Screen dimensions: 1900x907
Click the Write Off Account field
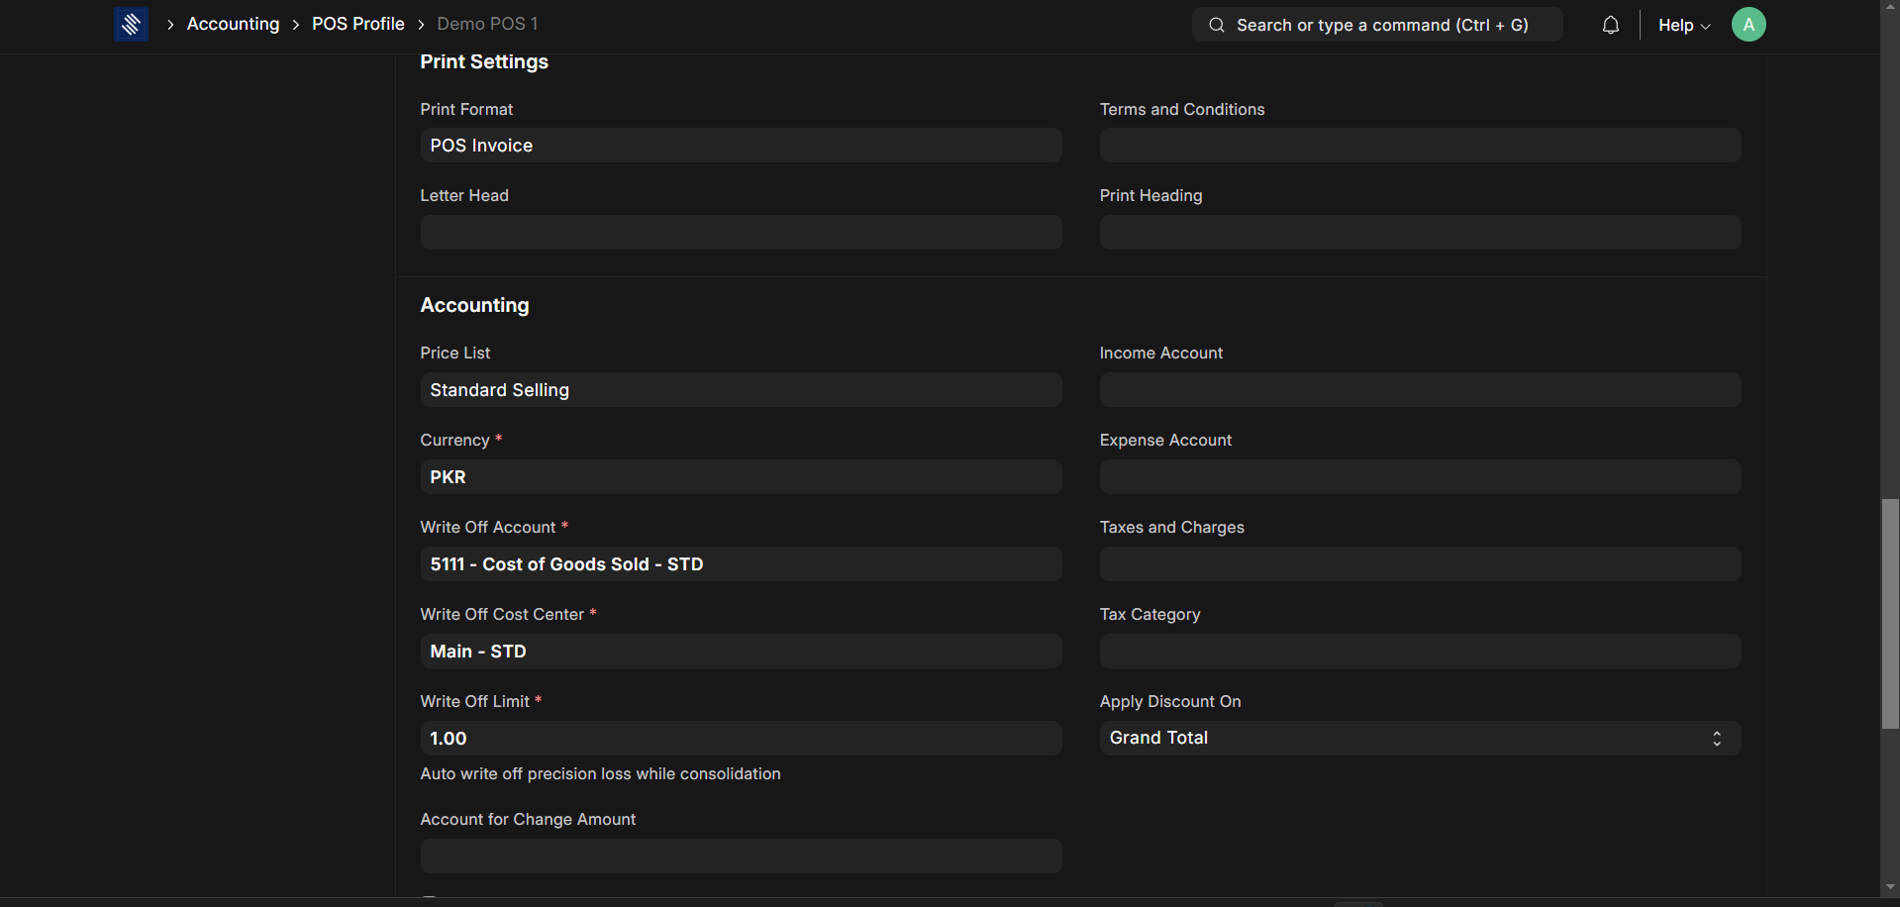click(741, 564)
